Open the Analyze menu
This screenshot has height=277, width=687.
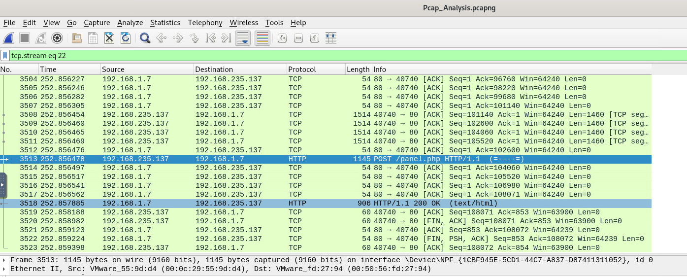[x=130, y=23]
